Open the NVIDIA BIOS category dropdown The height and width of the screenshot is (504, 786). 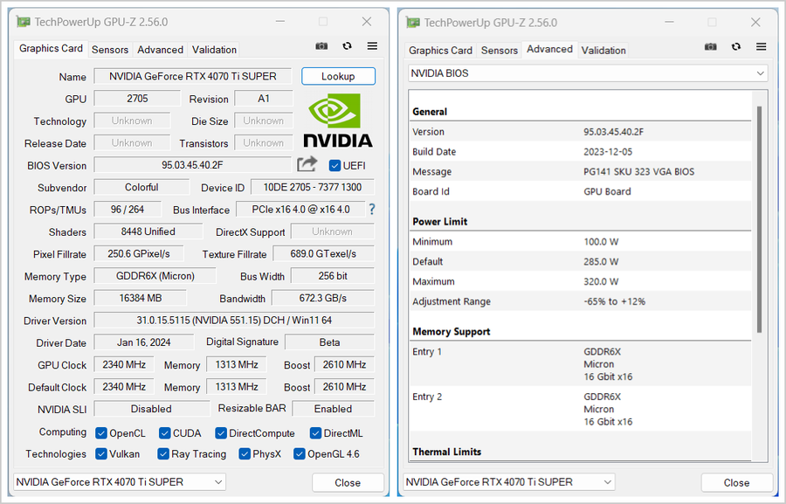[588, 73]
